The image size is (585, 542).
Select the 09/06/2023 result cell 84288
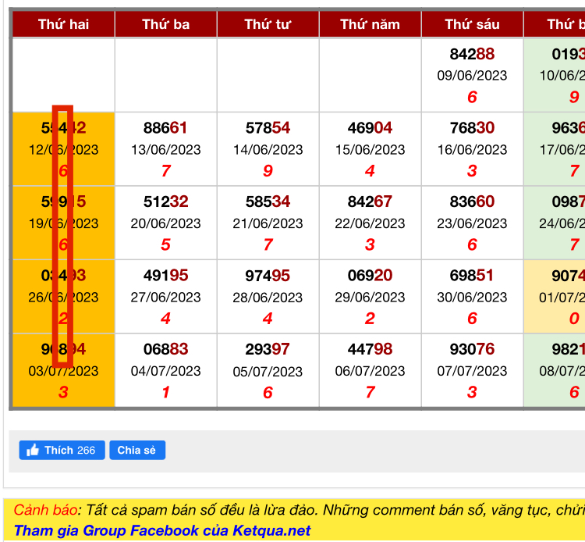472,75
